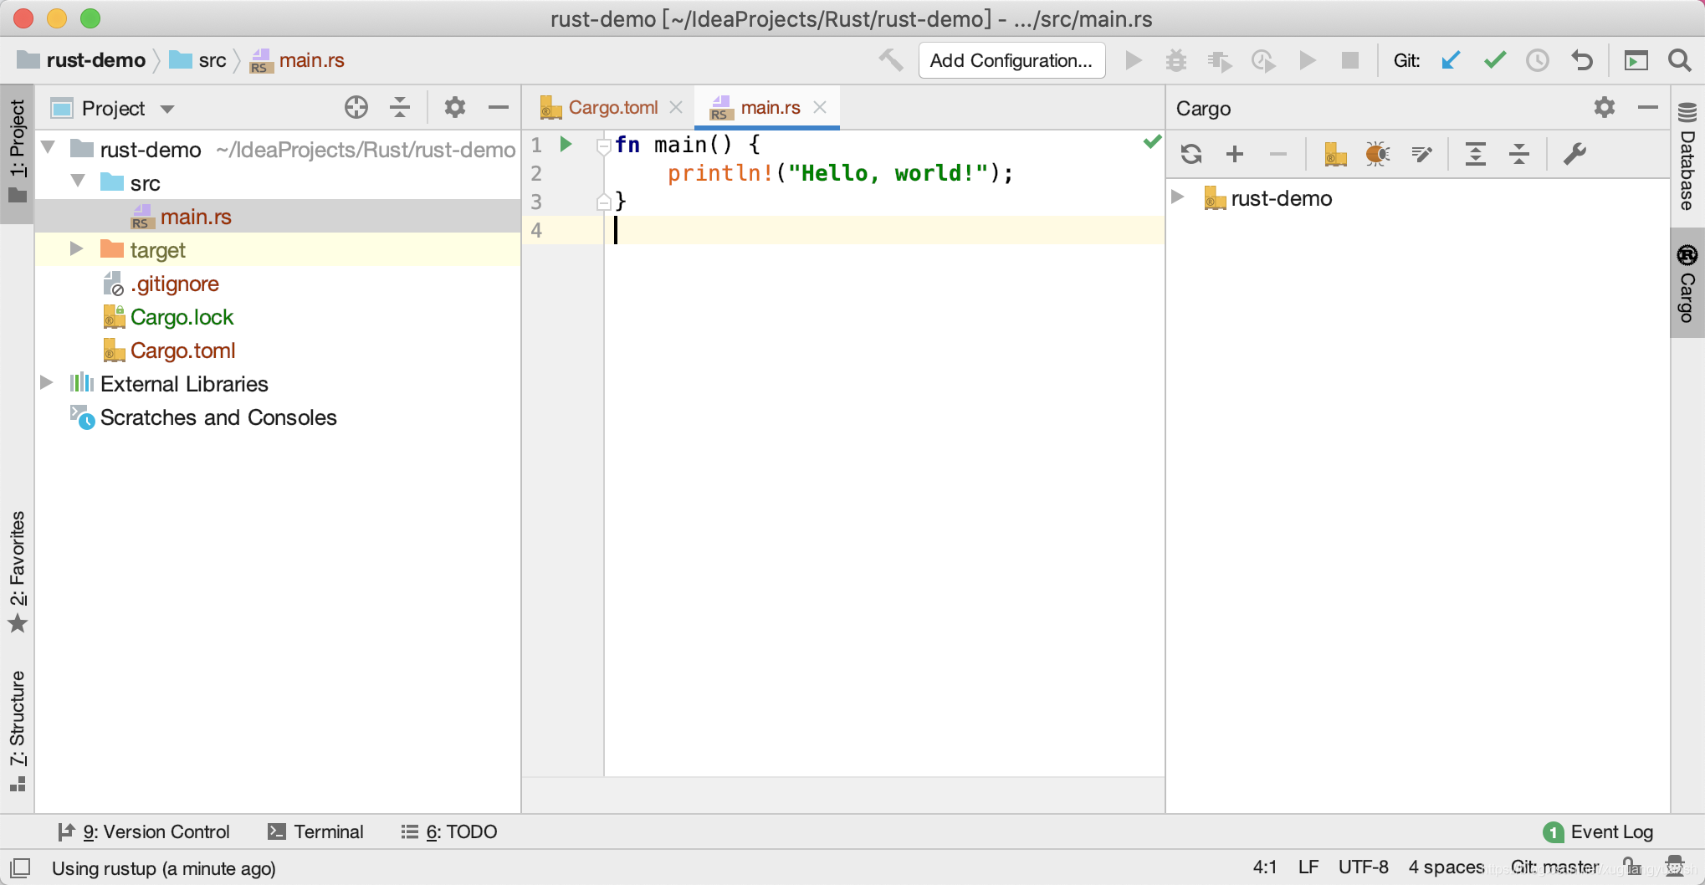The width and height of the screenshot is (1705, 885).
Task: Locate current file in Project tree
Action: (356, 108)
